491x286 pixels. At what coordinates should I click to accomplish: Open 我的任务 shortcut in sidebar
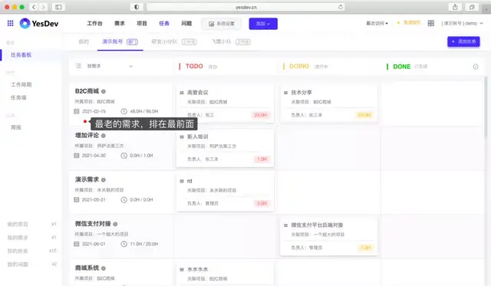point(31,251)
